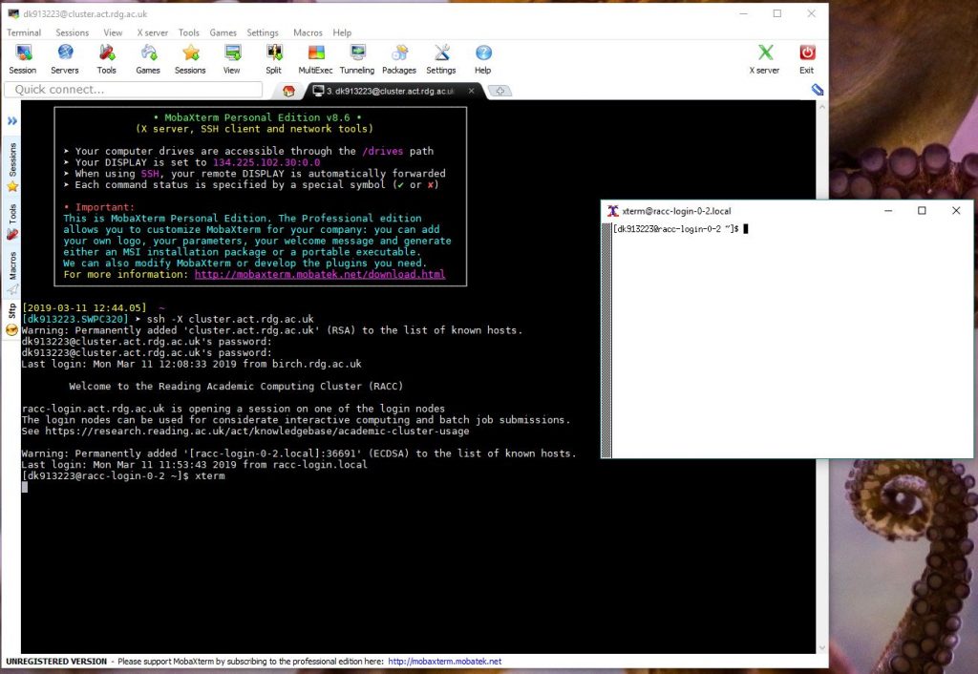
Task: Click the mobaxterm.mobatek.net link in status bar
Action: tap(444, 661)
